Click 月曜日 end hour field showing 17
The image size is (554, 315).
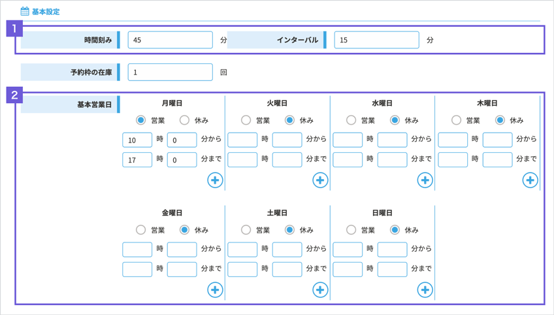pyautogui.click(x=137, y=160)
